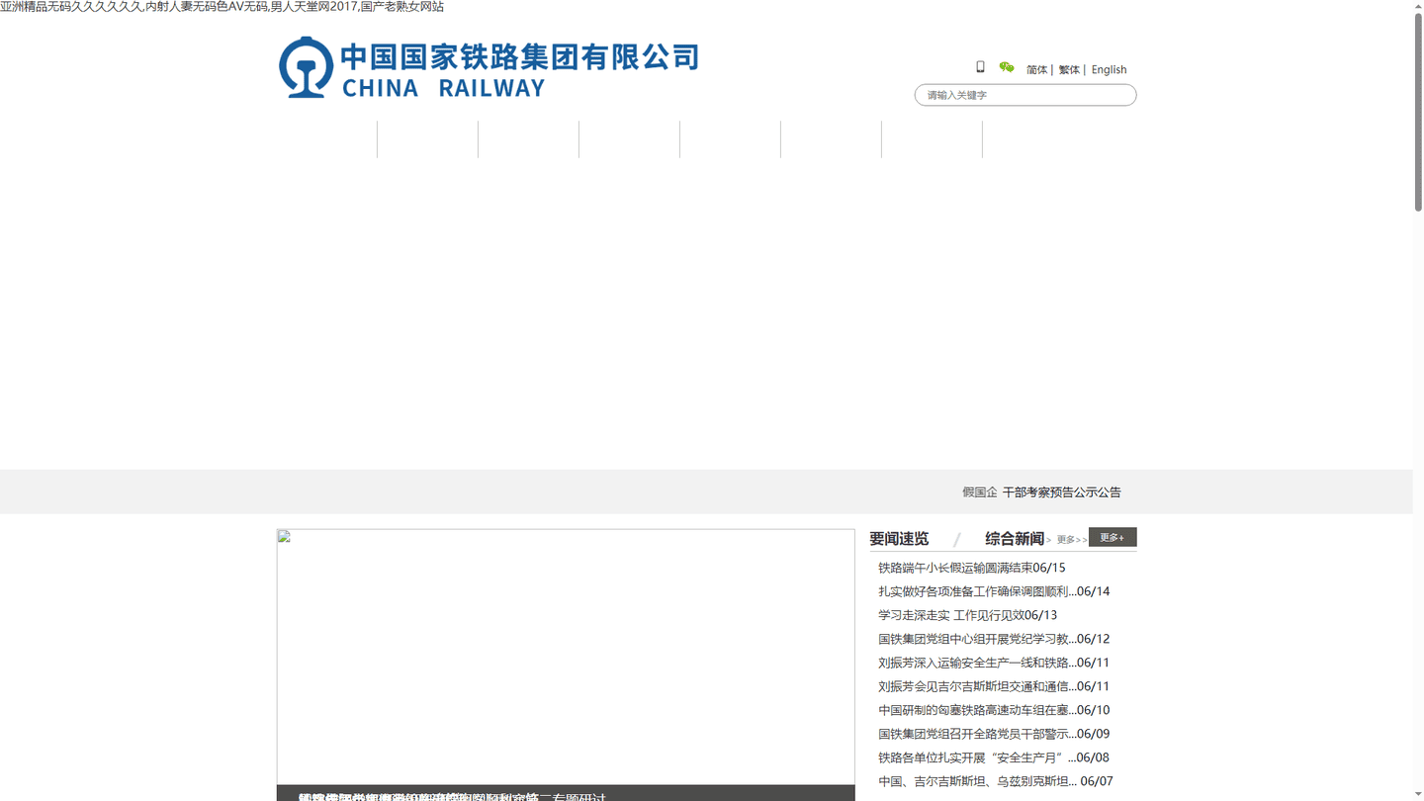The width and height of the screenshot is (1424, 801).
Task: Click the China Railway logo
Action: (x=489, y=67)
